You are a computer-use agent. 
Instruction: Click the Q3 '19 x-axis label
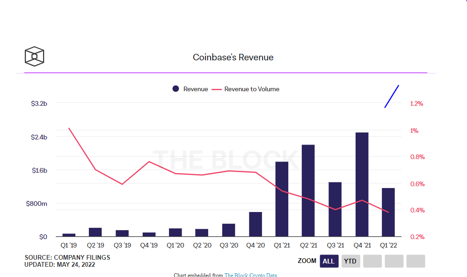point(123,246)
